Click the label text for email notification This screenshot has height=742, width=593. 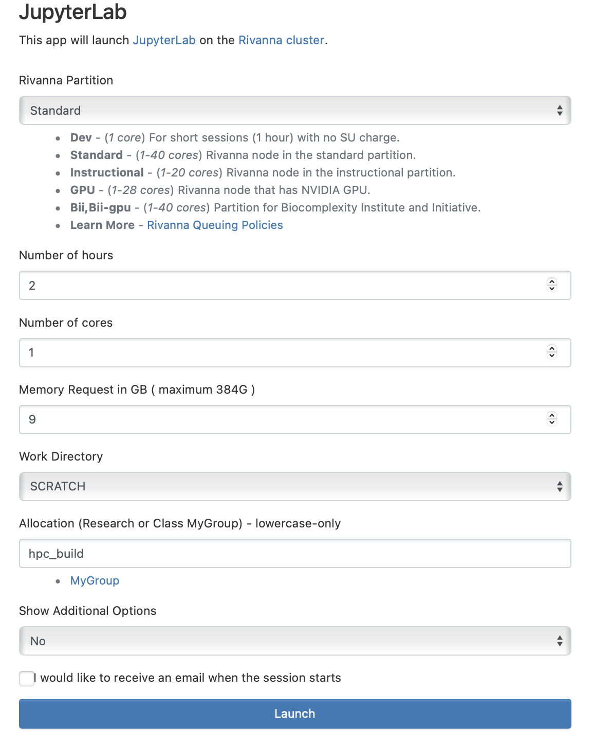click(188, 678)
